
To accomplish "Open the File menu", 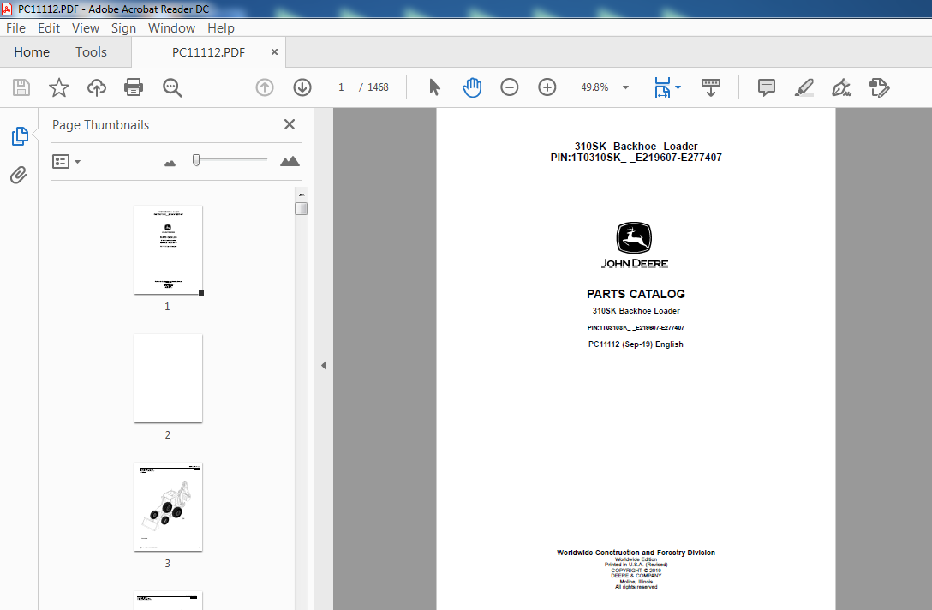I will tap(15, 28).
